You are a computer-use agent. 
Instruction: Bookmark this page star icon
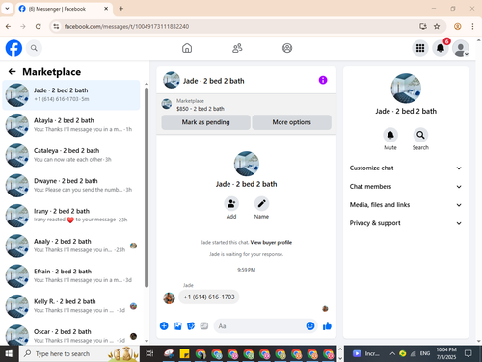coord(437,26)
